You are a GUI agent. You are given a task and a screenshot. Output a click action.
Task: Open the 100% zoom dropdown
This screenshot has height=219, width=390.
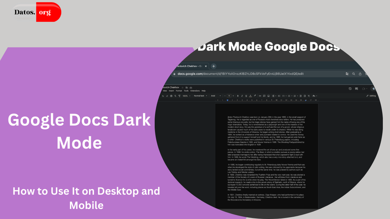[186, 96]
